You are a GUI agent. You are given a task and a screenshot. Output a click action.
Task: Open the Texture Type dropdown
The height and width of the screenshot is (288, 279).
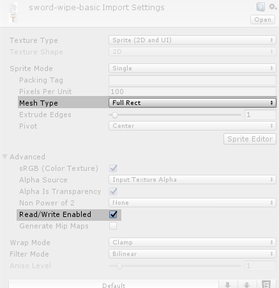pos(192,40)
